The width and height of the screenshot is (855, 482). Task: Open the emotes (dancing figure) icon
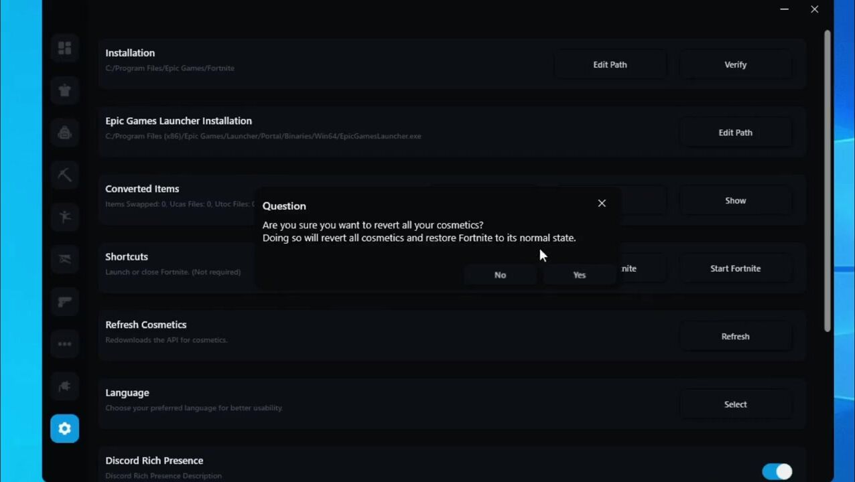pyautogui.click(x=65, y=217)
